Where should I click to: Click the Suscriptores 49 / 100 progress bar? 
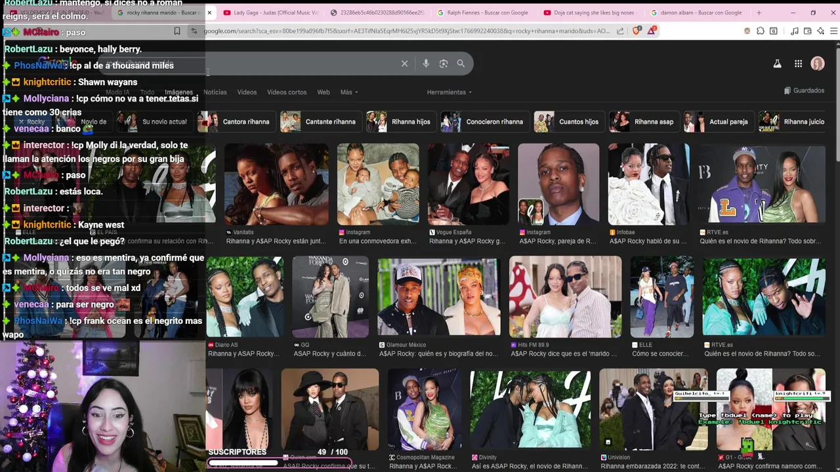pos(279,463)
